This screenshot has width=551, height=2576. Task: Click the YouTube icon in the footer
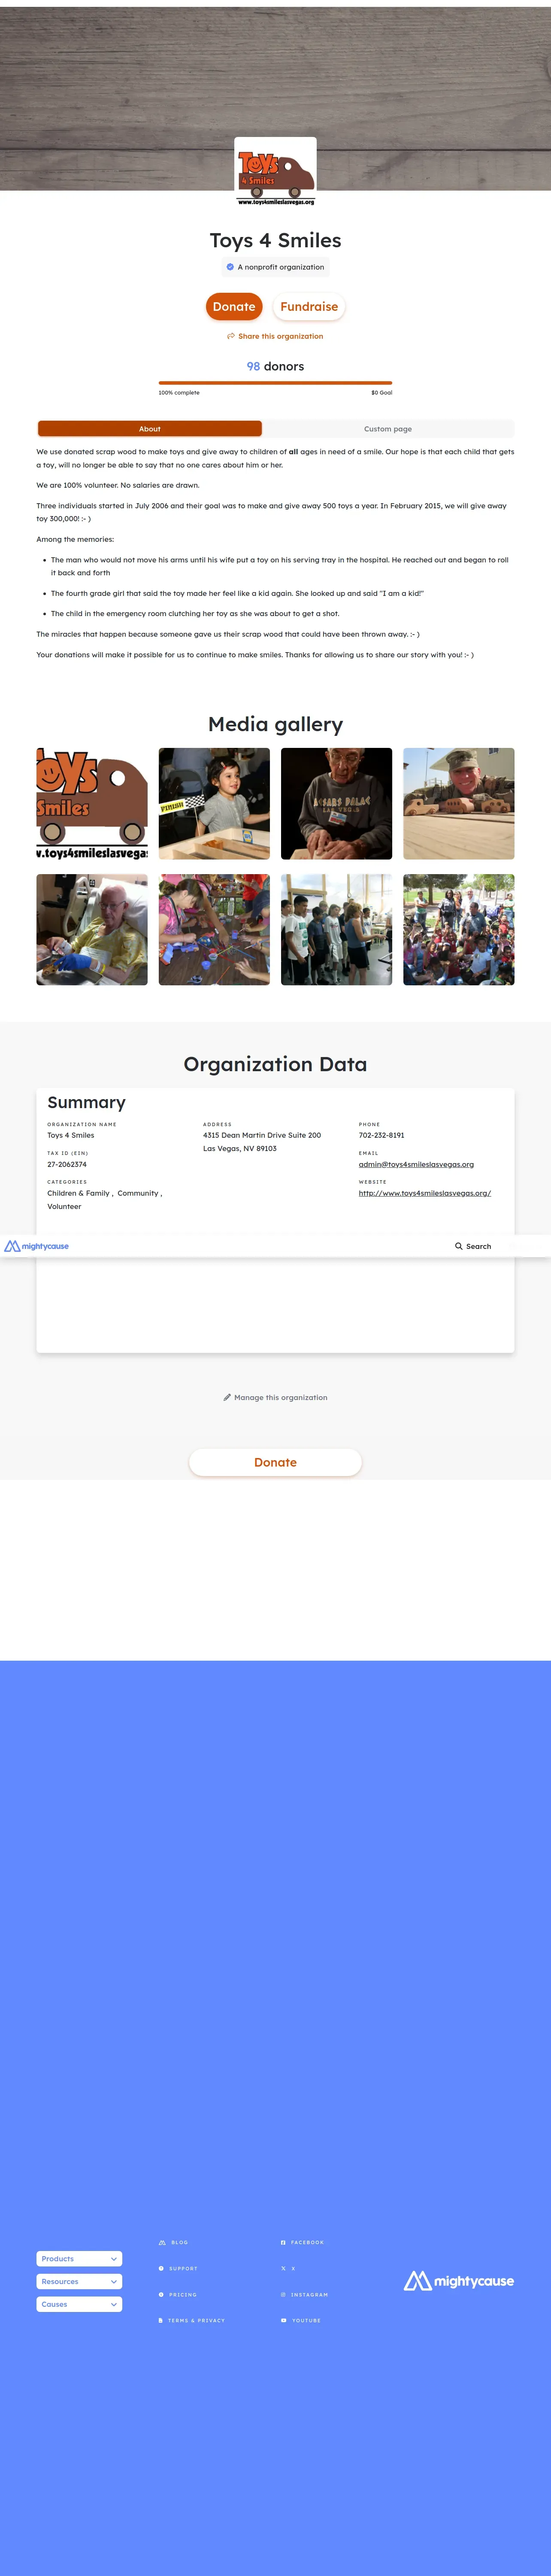[284, 2320]
